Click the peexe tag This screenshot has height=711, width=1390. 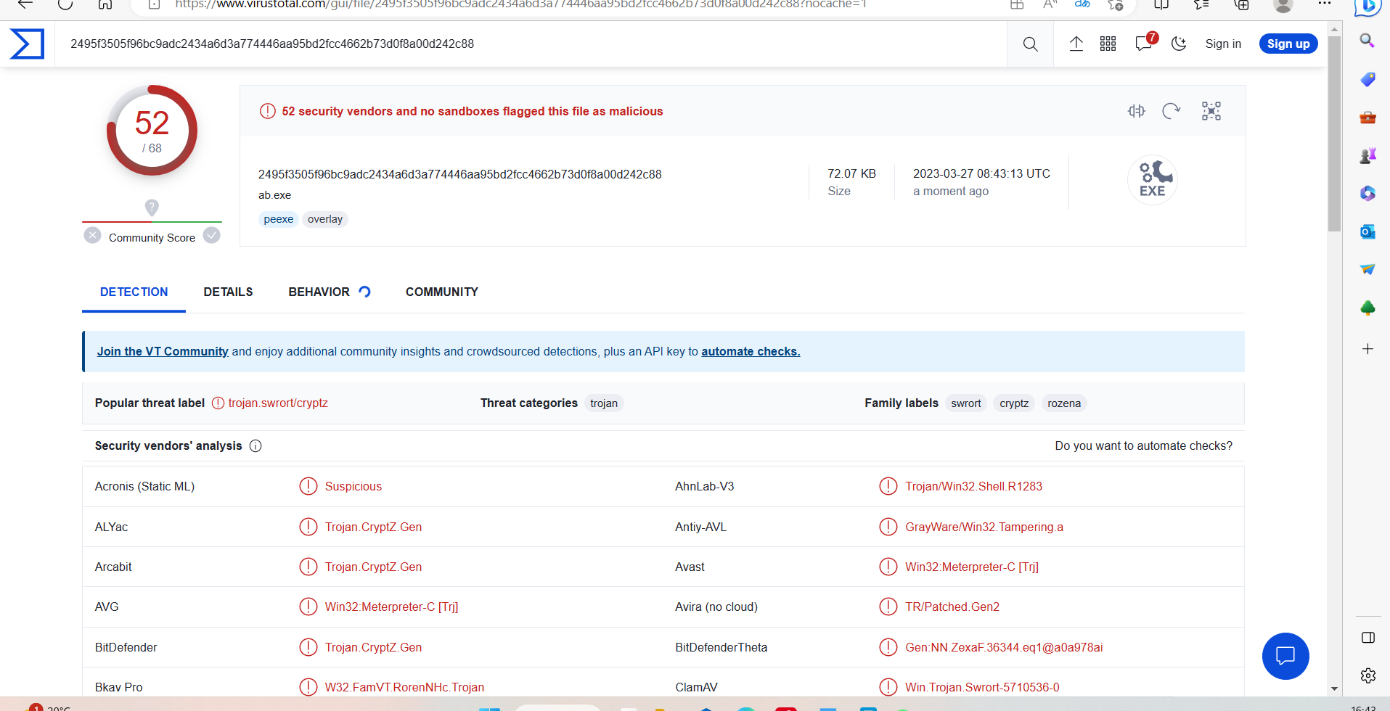pos(279,219)
